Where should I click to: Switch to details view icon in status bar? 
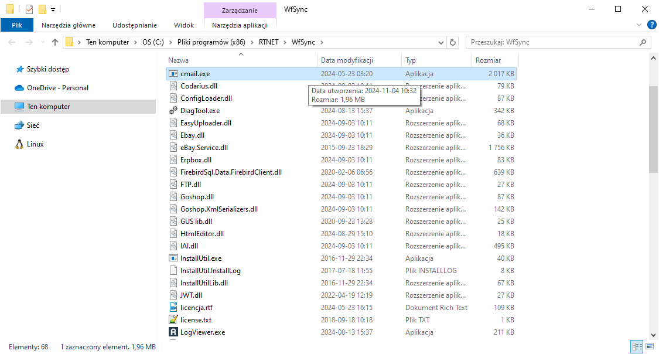tap(637, 347)
